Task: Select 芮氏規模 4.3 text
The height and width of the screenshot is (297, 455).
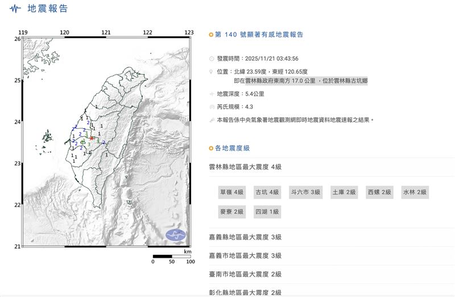Action: [235, 107]
